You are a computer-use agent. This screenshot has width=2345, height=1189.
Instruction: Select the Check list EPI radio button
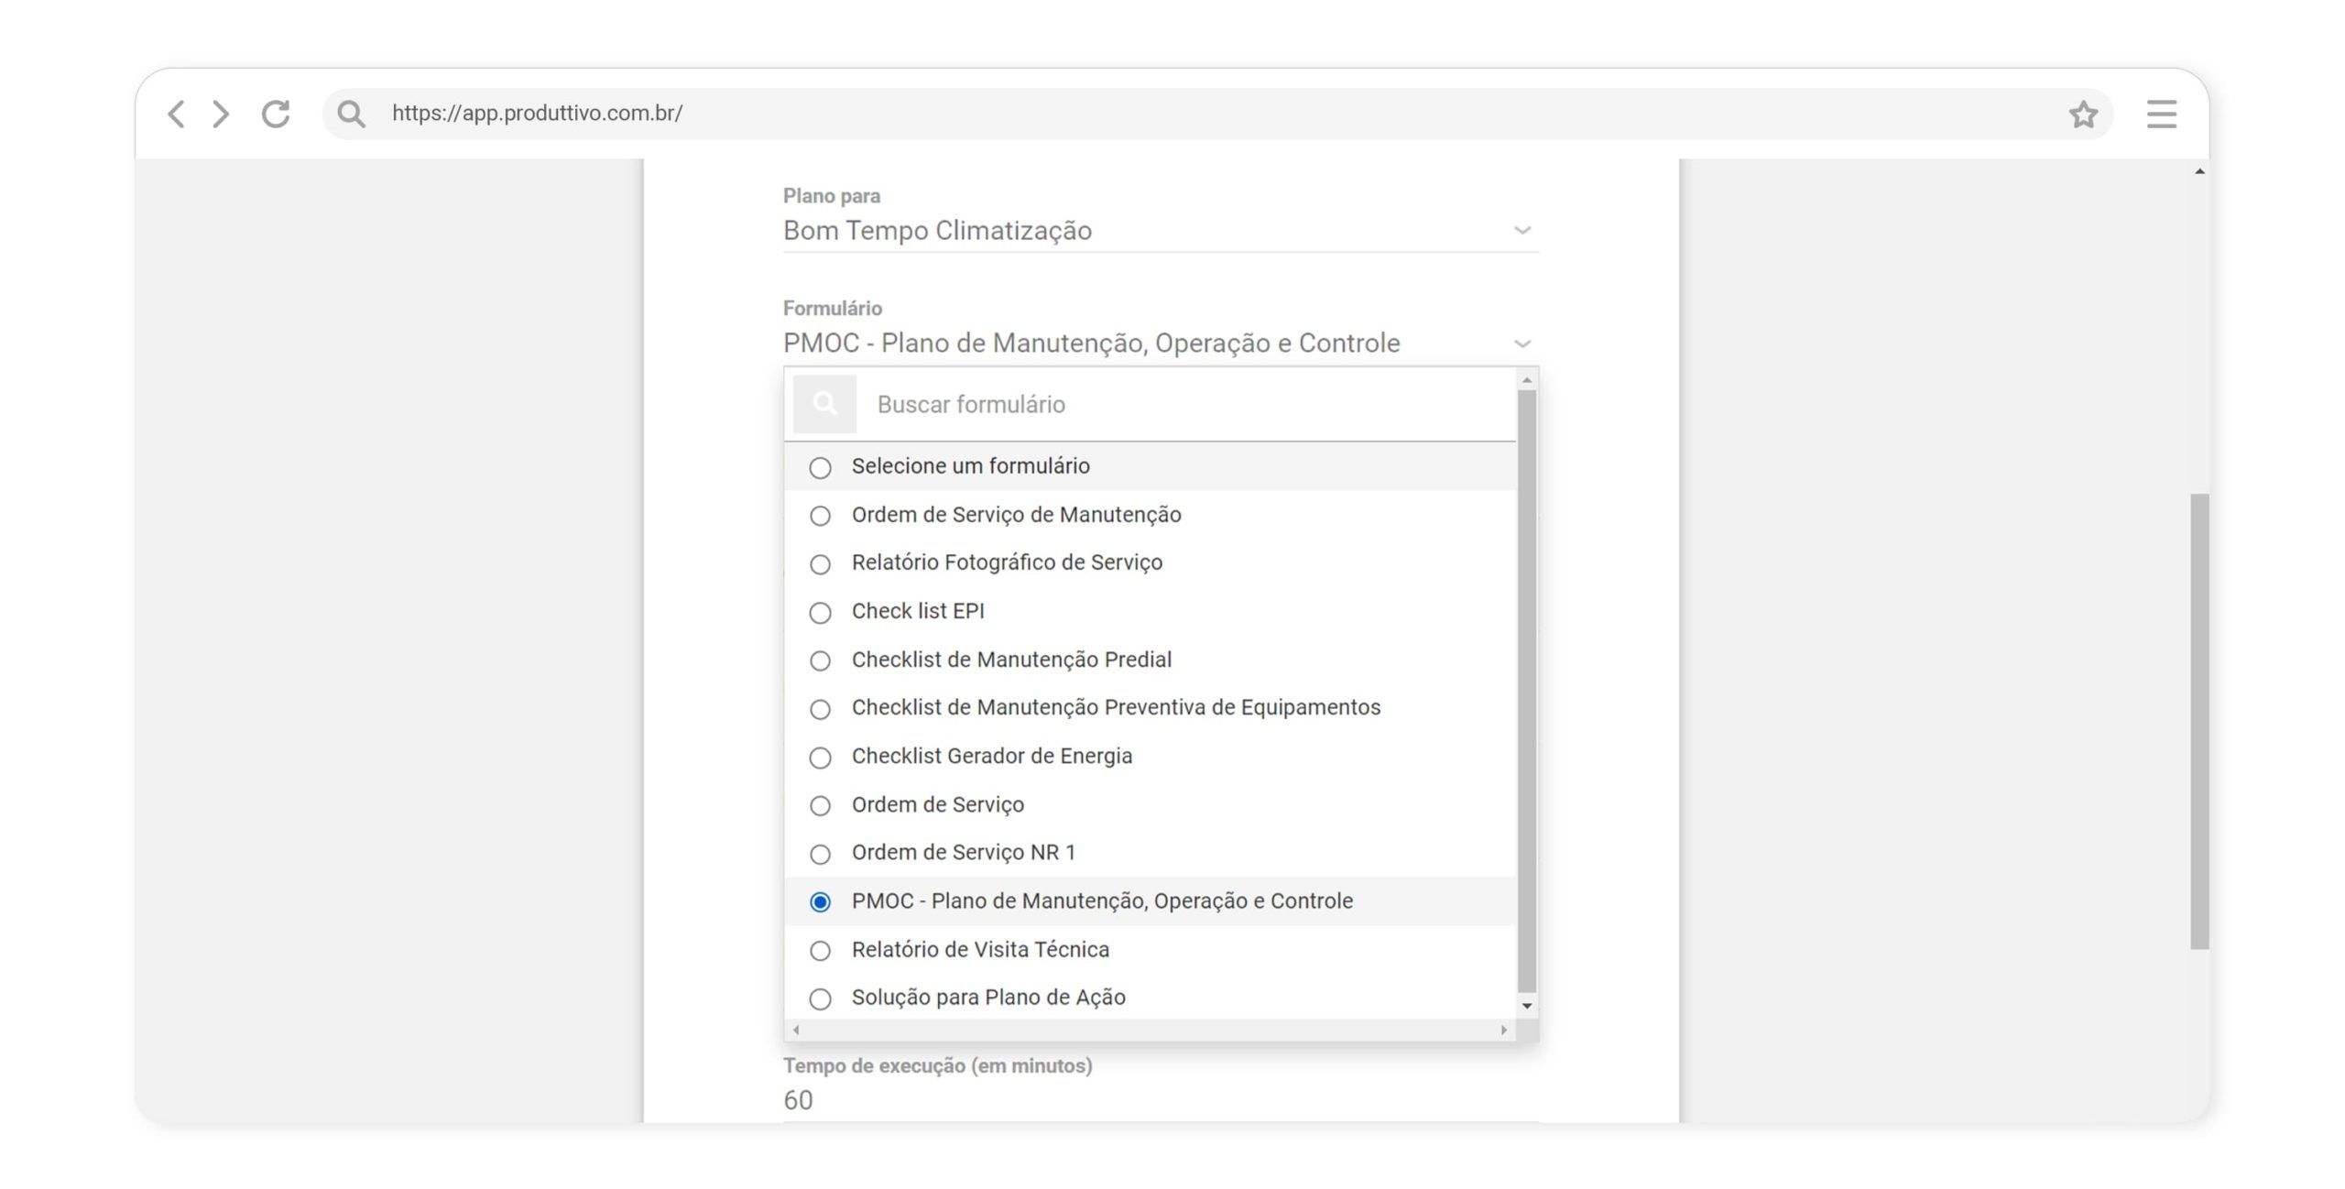820,612
